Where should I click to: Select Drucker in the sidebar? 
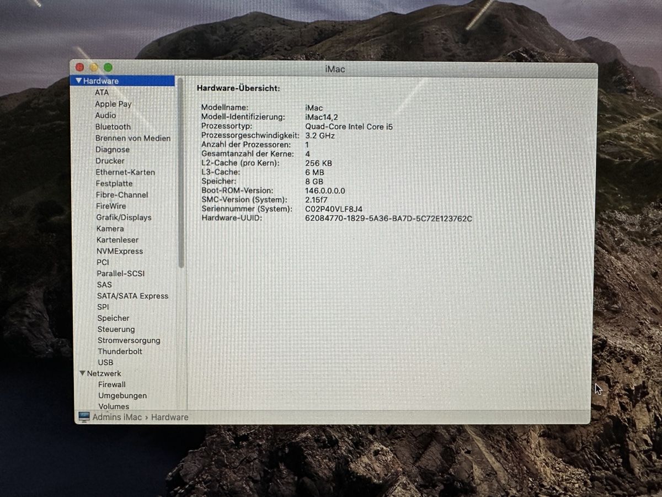coord(110,161)
